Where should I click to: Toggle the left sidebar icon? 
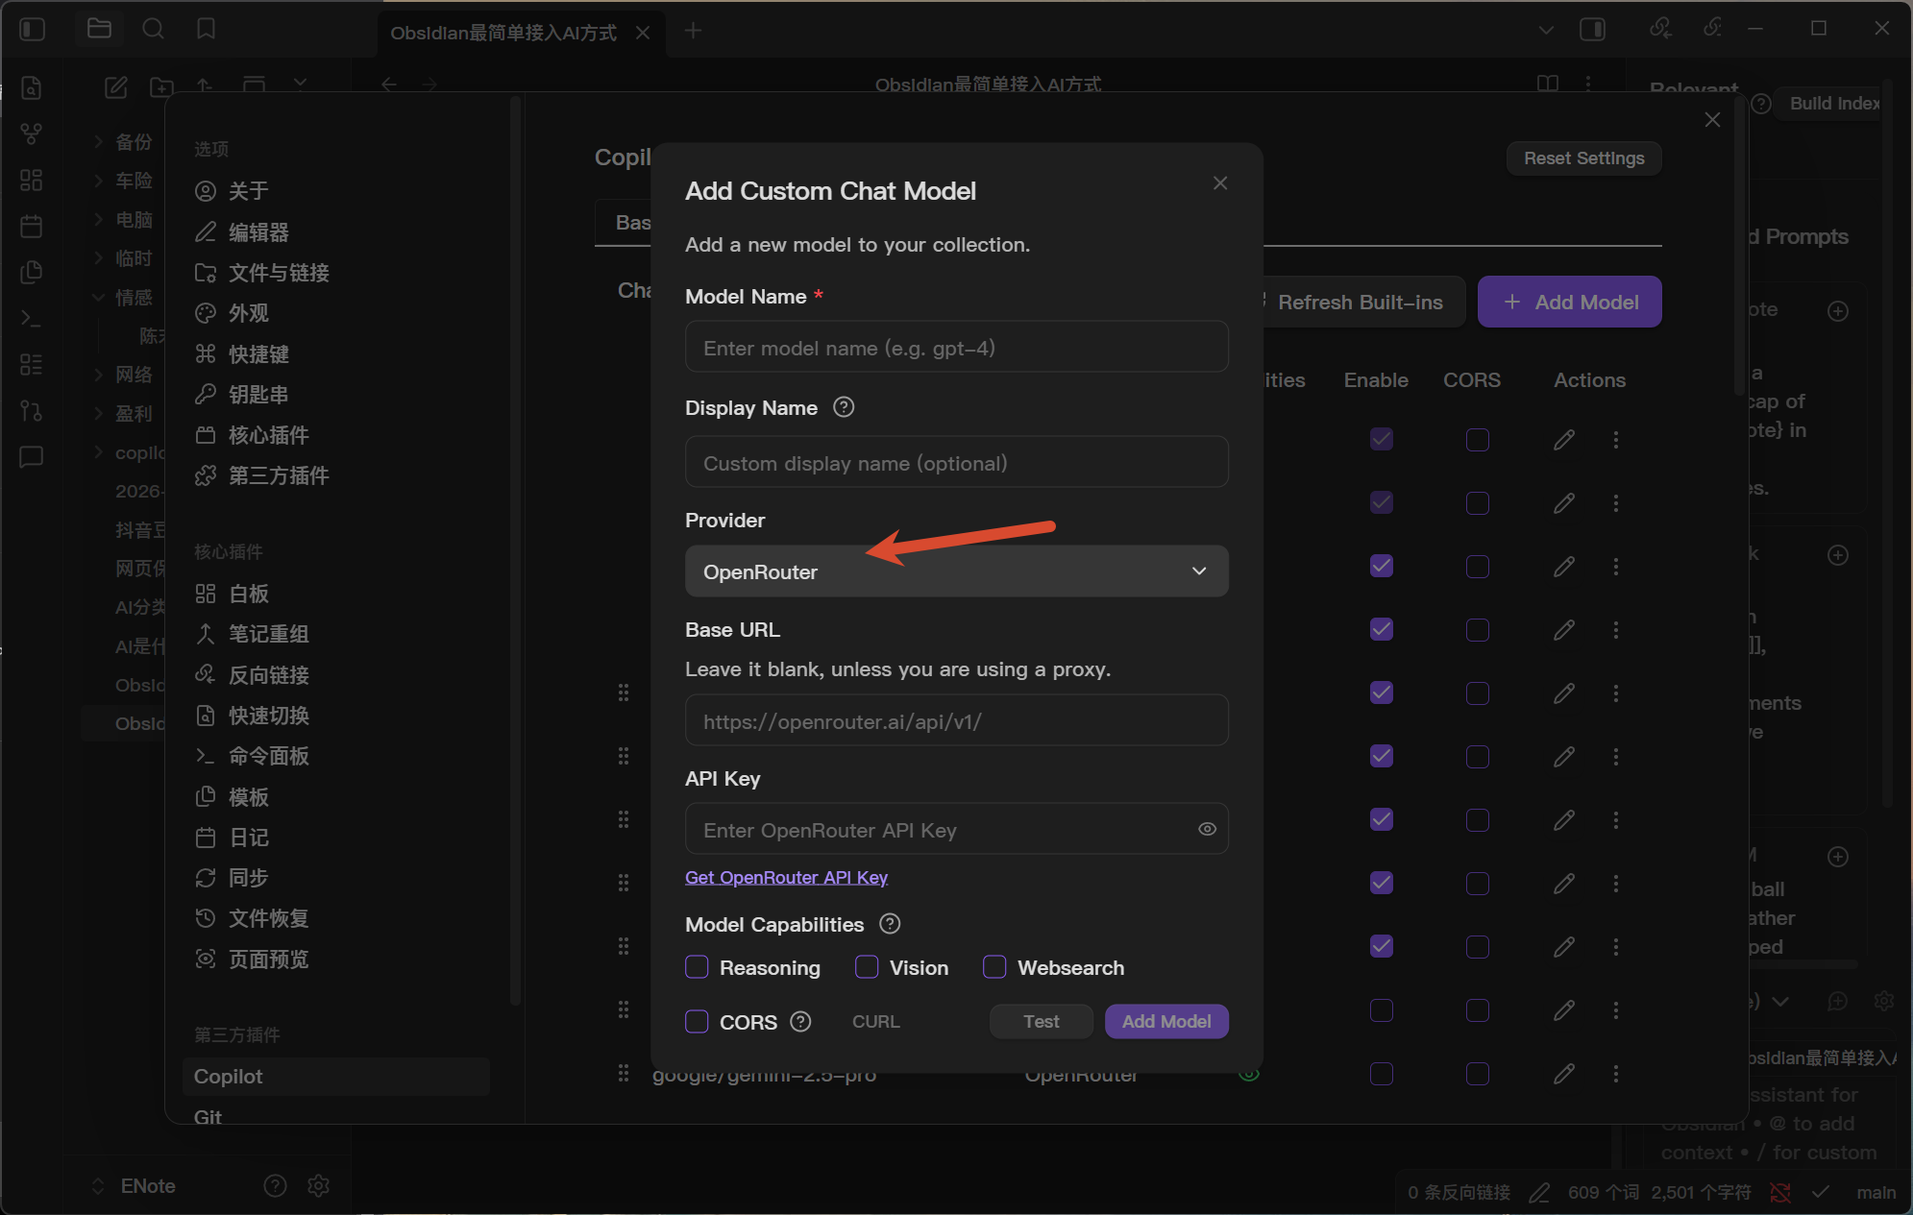coord(33,30)
